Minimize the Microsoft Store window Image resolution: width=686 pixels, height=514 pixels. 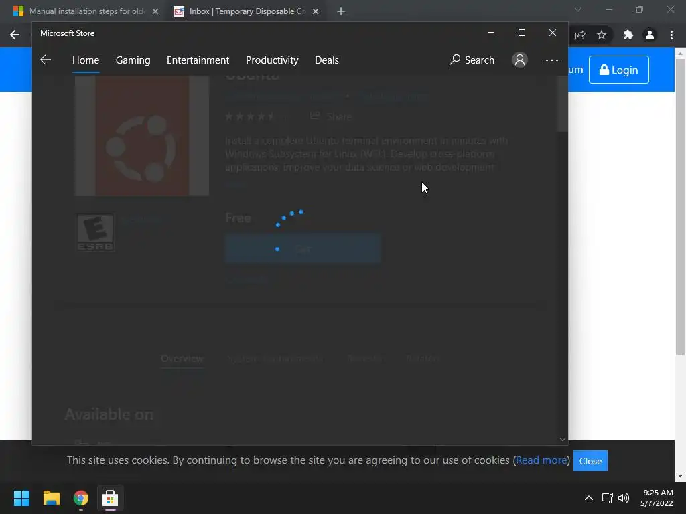pos(491,33)
